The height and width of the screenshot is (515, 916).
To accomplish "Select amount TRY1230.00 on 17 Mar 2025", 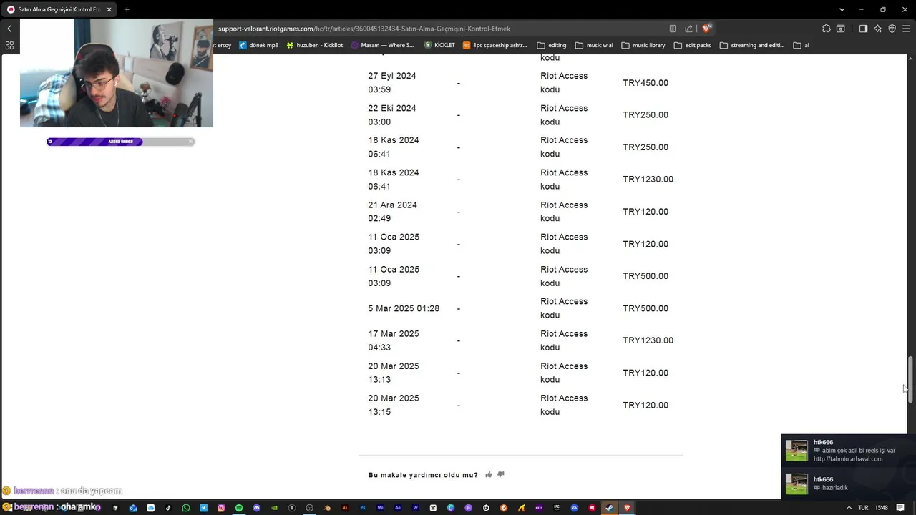I will [648, 340].
